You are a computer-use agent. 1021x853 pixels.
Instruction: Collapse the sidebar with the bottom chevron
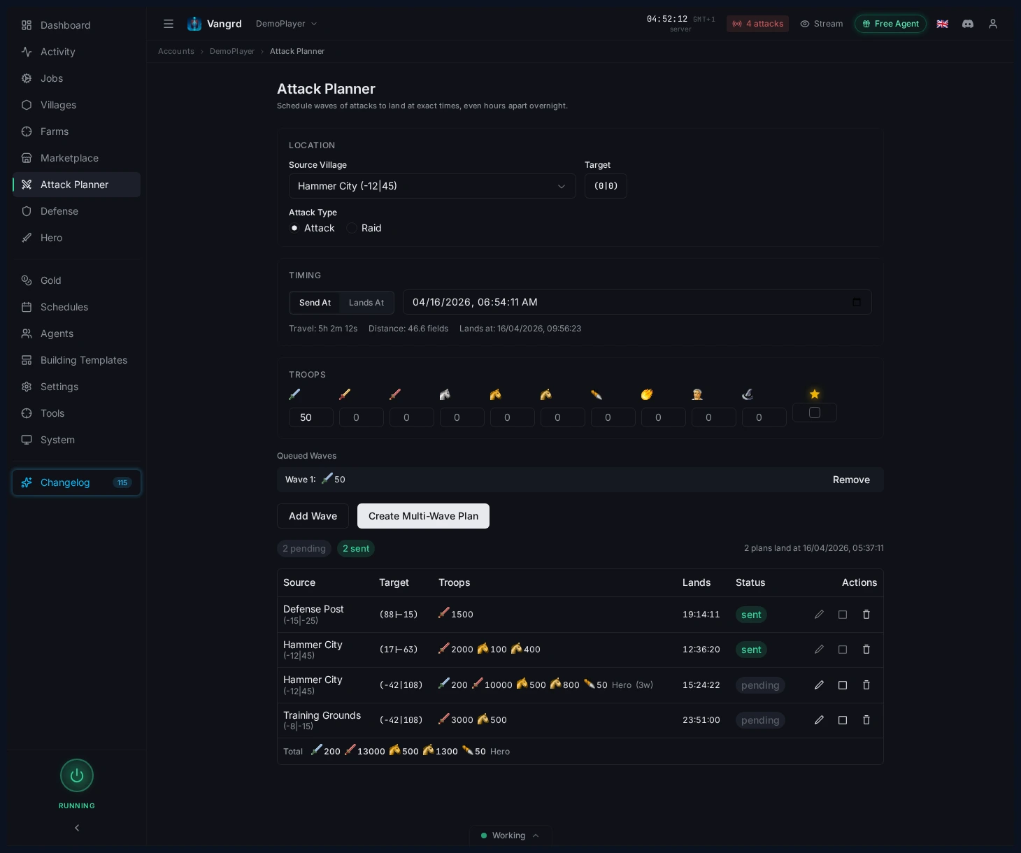click(77, 828)
